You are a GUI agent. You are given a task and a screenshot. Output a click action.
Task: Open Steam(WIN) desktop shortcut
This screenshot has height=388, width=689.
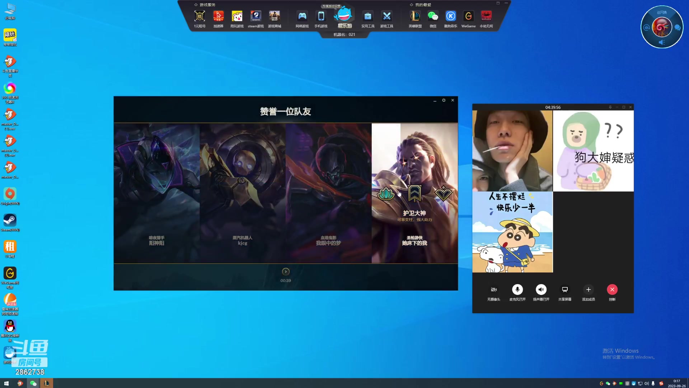click(x=10, y=223)
